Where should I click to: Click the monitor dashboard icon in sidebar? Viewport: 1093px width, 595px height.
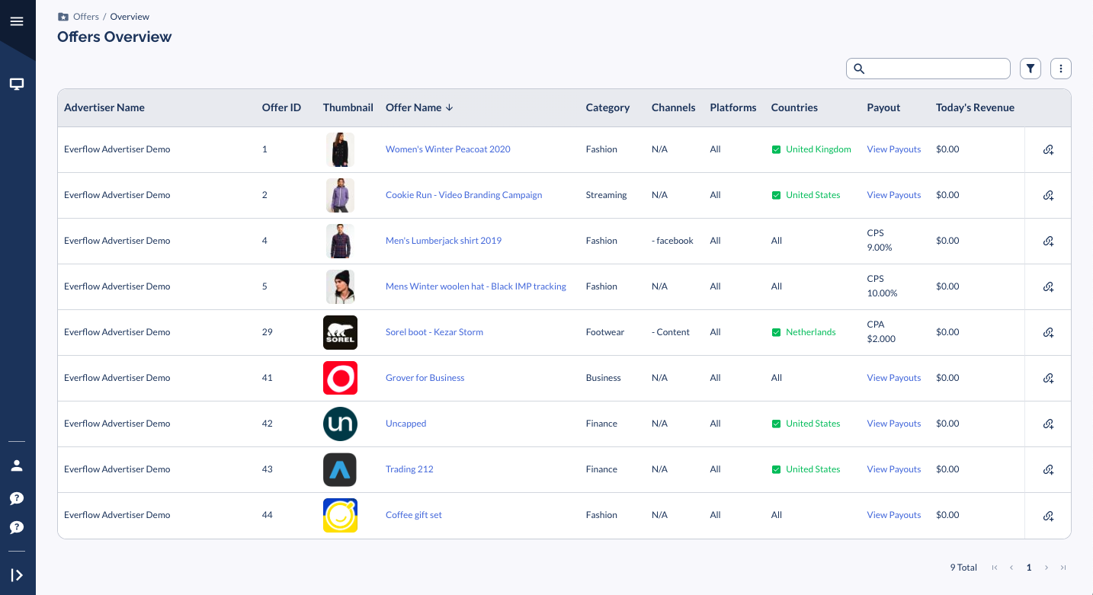tap(17, 84)
